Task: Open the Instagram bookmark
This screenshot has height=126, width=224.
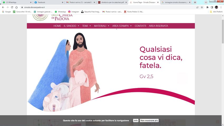Action: coord(74,12)
